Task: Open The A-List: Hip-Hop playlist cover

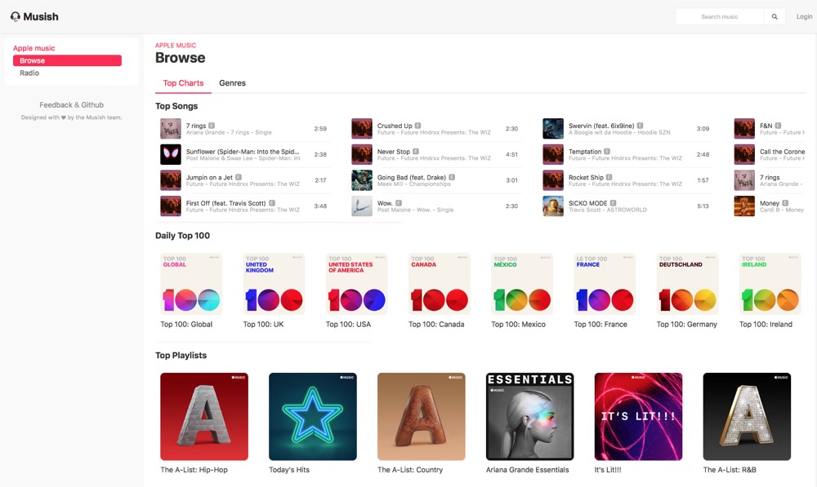Action: (204, 416)
